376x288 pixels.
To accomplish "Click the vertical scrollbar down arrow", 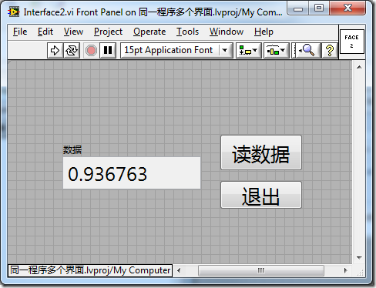I will pyautogui.click(x=359, y=257).
